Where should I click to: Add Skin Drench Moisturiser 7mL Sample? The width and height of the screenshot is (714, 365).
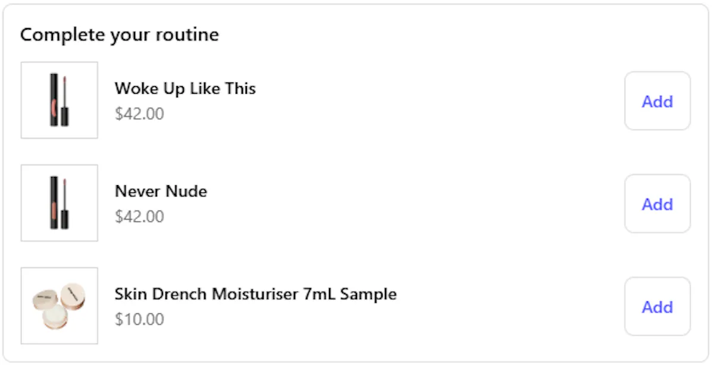pos(657,306)
